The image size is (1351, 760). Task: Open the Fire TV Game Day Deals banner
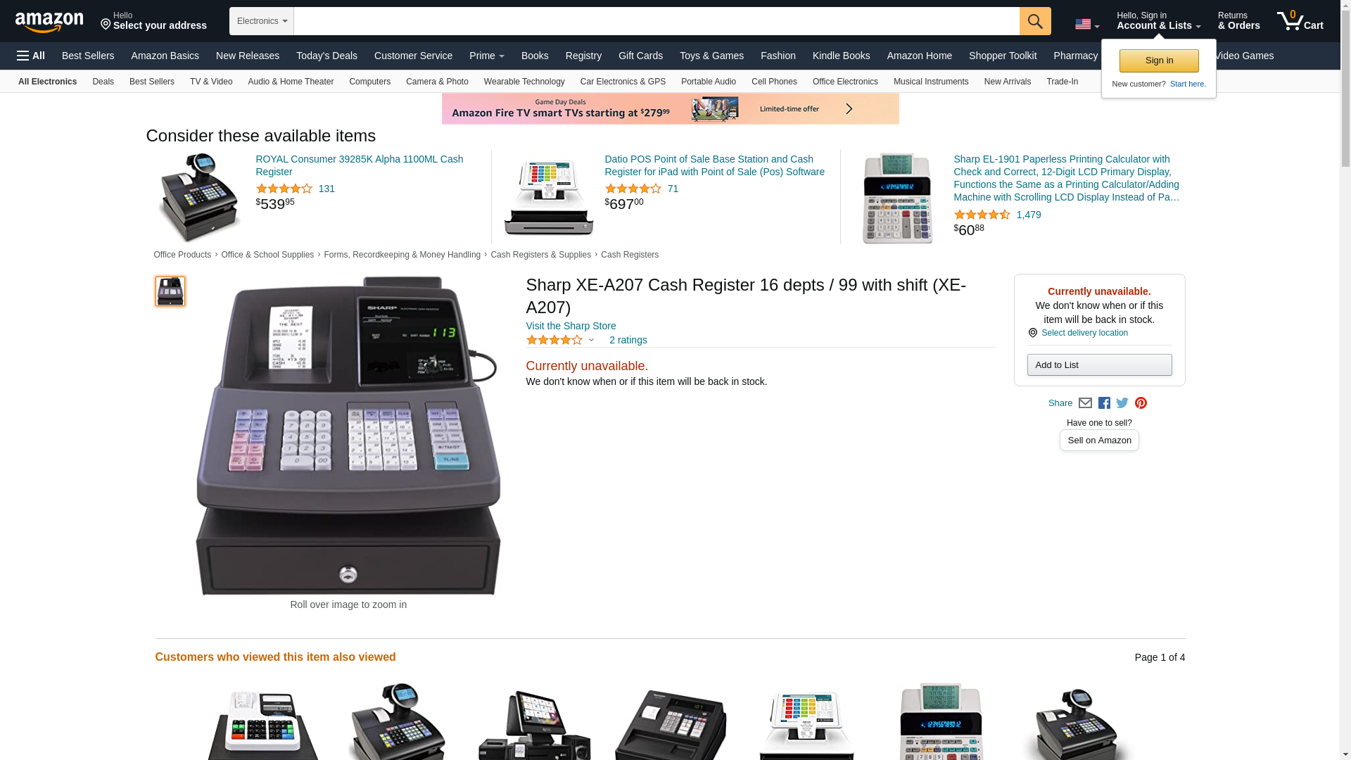click(x=670, y=109)
